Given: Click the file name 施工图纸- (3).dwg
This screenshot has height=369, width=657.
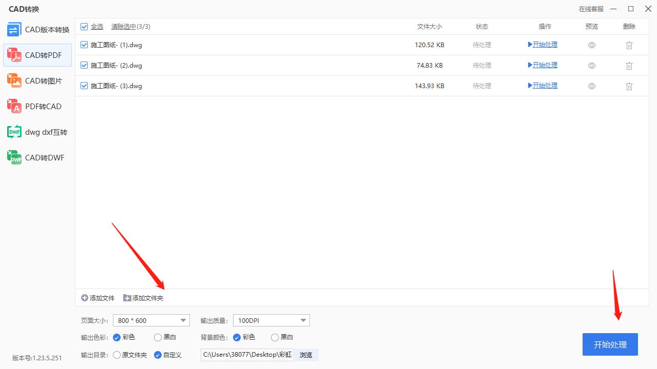Looking at the screenshot, I should (x=117, y=86).
